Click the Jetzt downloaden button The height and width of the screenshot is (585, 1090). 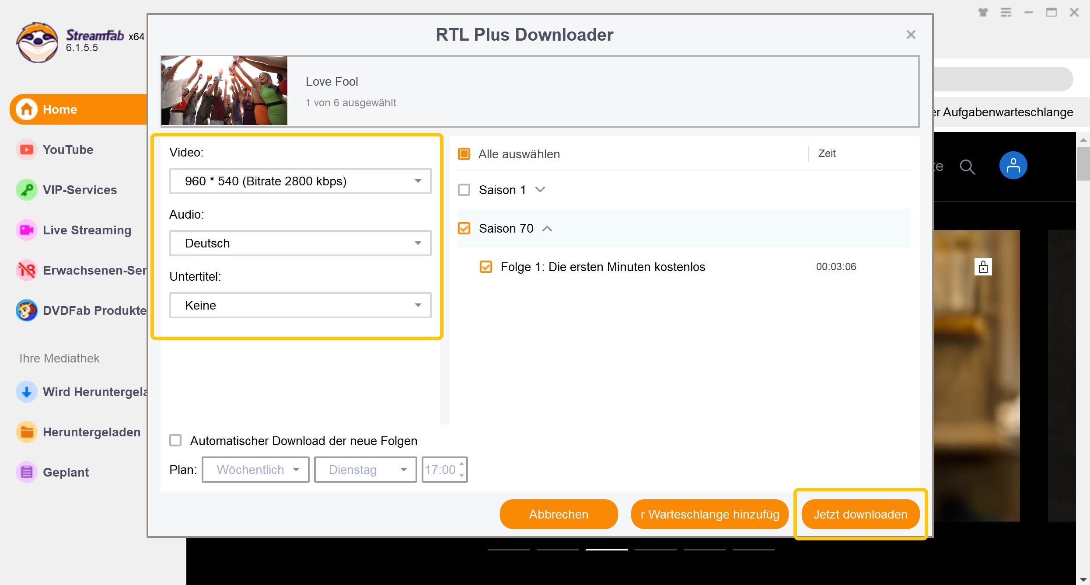[860, 514]
